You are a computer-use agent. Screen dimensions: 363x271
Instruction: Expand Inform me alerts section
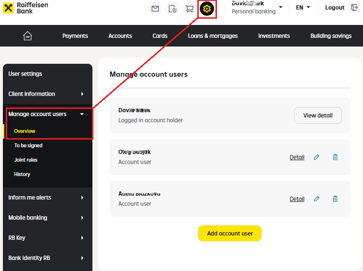(x=48, y=198)
